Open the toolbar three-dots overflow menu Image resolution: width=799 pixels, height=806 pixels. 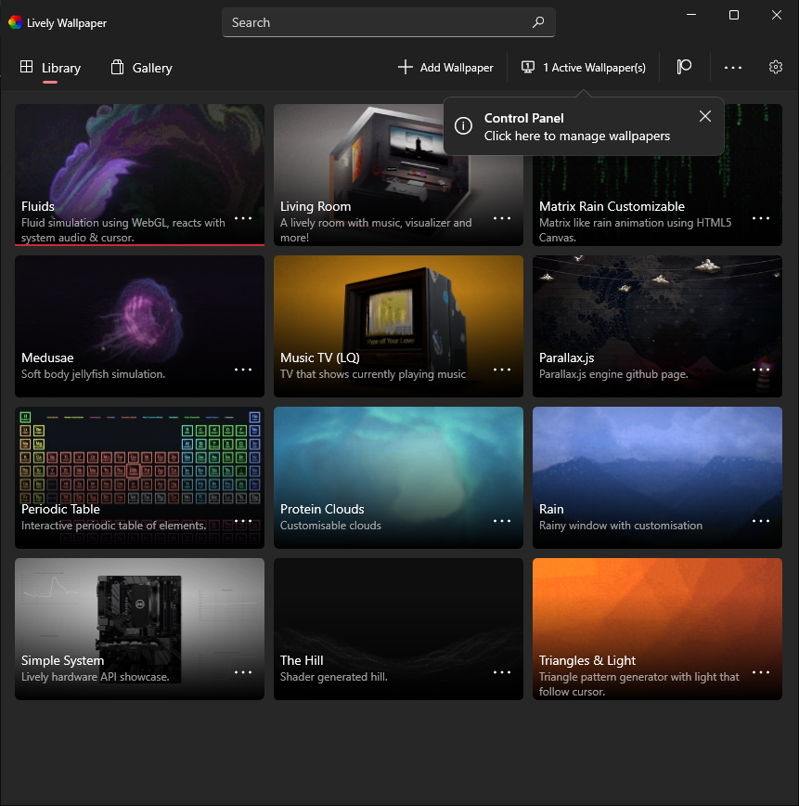click(x=733, y=68)
